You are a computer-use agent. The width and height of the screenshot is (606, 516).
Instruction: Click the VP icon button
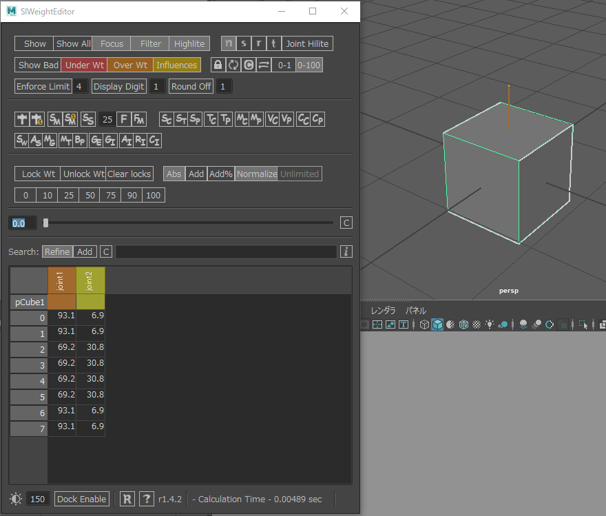point(286,119)
